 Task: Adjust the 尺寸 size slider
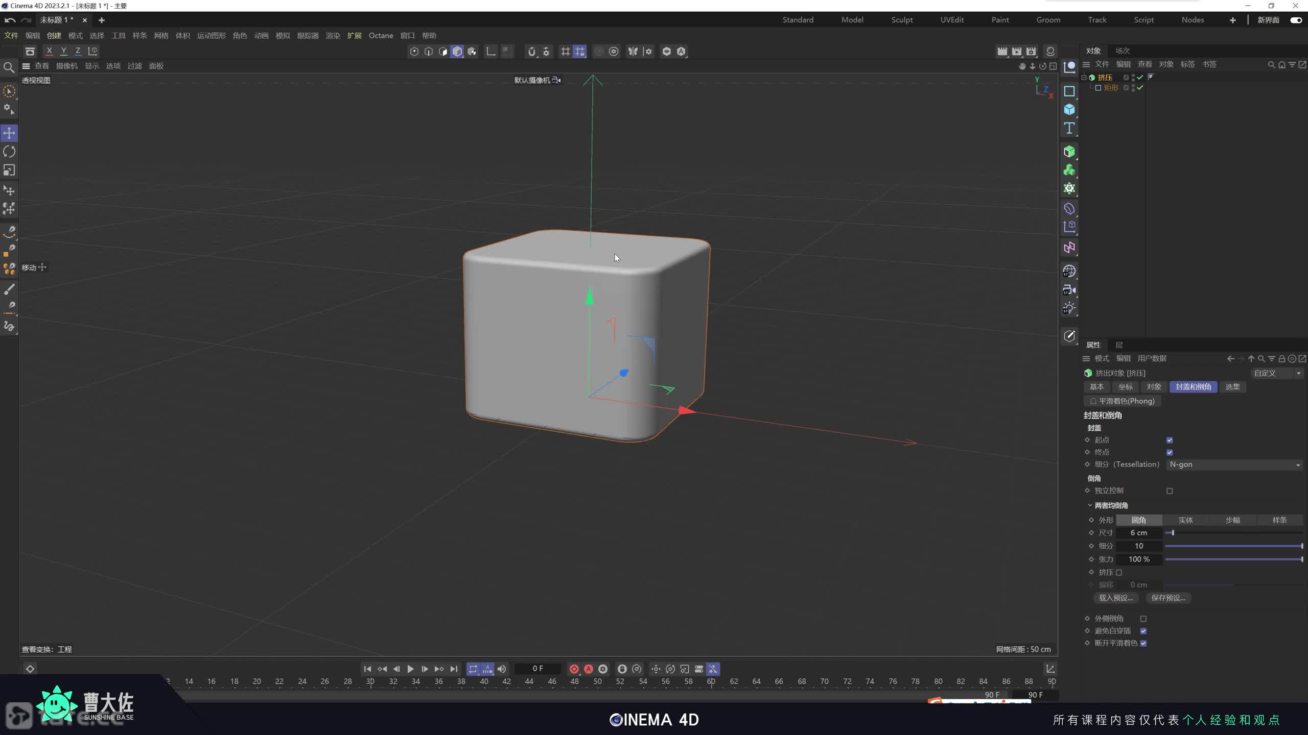coord(1173,533)
